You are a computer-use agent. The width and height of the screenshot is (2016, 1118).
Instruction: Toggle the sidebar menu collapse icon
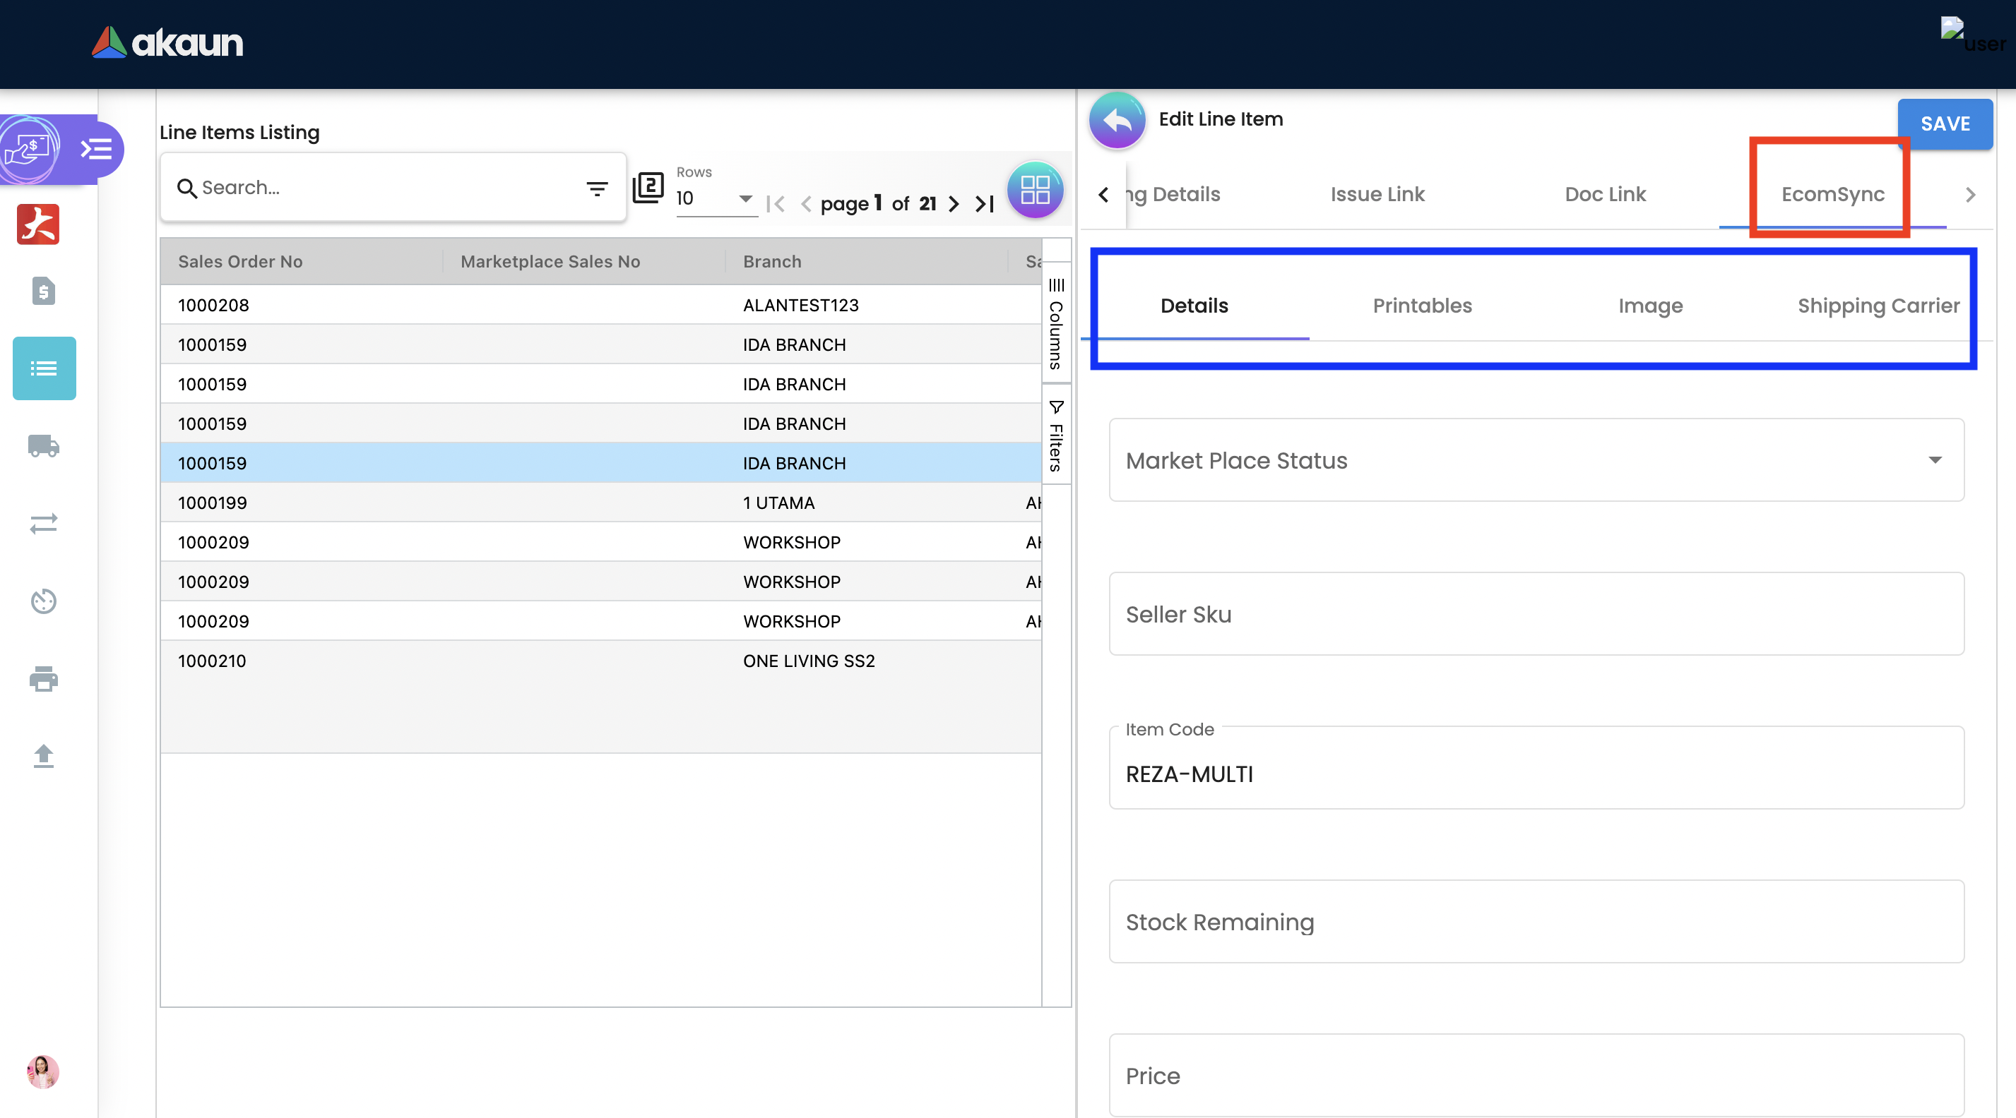(96, 148)
